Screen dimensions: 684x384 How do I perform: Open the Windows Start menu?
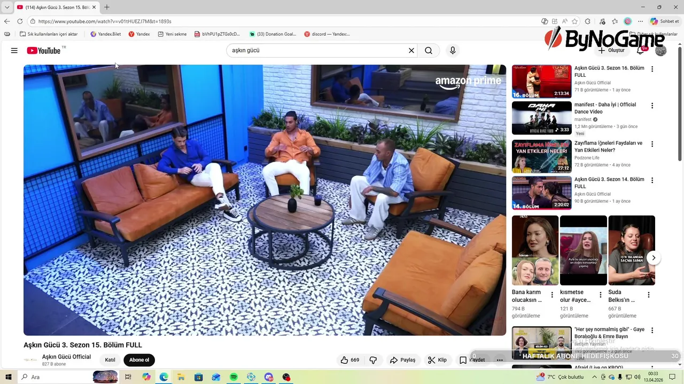coord(8,377)
